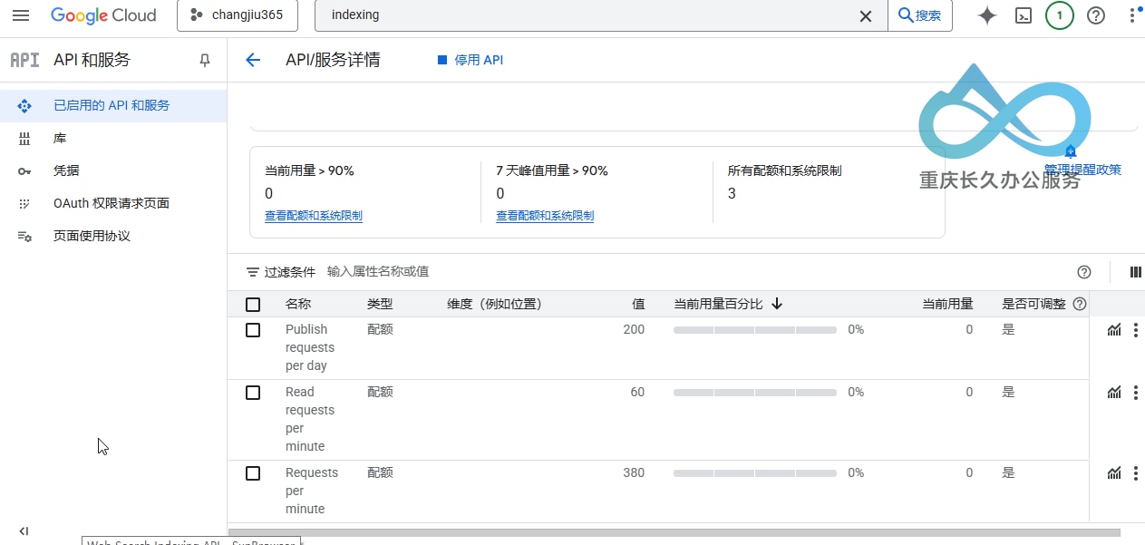1145x545 pixels.
Task: Go back using the left arrow
Action: (253, 60)
